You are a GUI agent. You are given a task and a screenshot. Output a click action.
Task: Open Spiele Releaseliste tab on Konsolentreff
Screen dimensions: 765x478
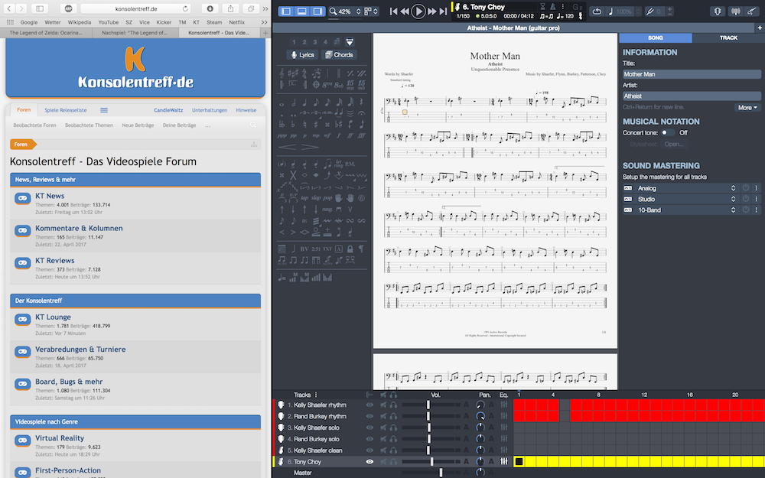click(x=65, y=110)
